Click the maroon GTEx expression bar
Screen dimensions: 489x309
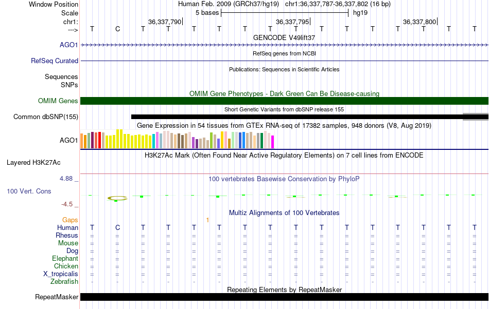click(93, 140)
